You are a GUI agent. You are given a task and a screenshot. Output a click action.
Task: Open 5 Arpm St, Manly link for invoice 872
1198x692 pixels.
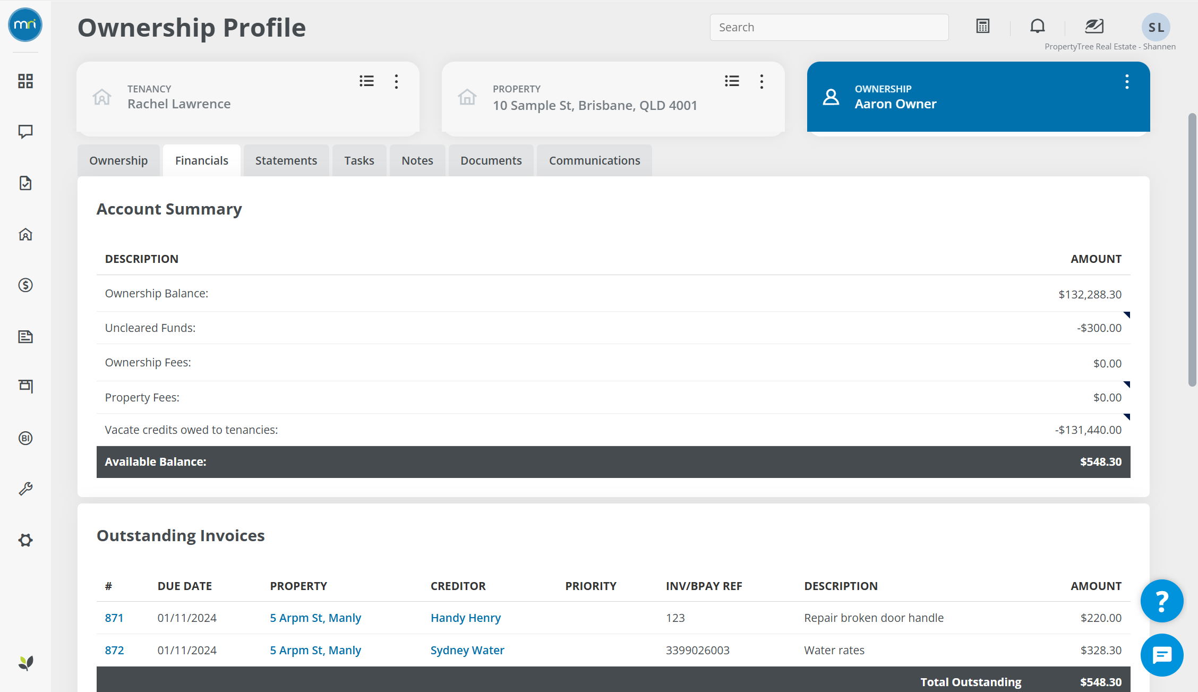[x=315, y=650]
